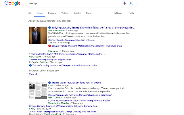Open the Books tab

[77, 13]
